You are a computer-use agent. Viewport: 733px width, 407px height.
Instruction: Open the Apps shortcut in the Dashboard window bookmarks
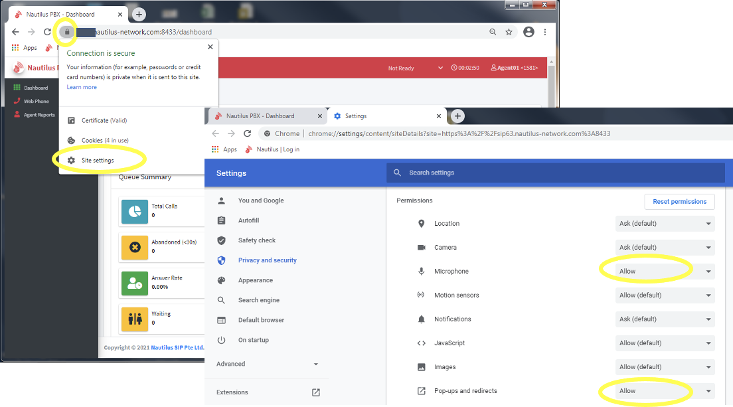point(25,48)
